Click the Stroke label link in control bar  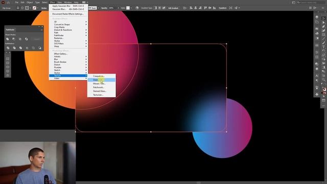pos(44,8)
